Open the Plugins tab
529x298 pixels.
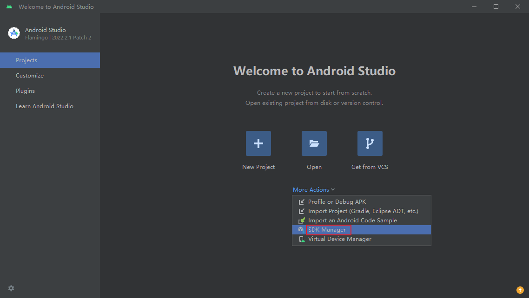click(x=50, y=91)
